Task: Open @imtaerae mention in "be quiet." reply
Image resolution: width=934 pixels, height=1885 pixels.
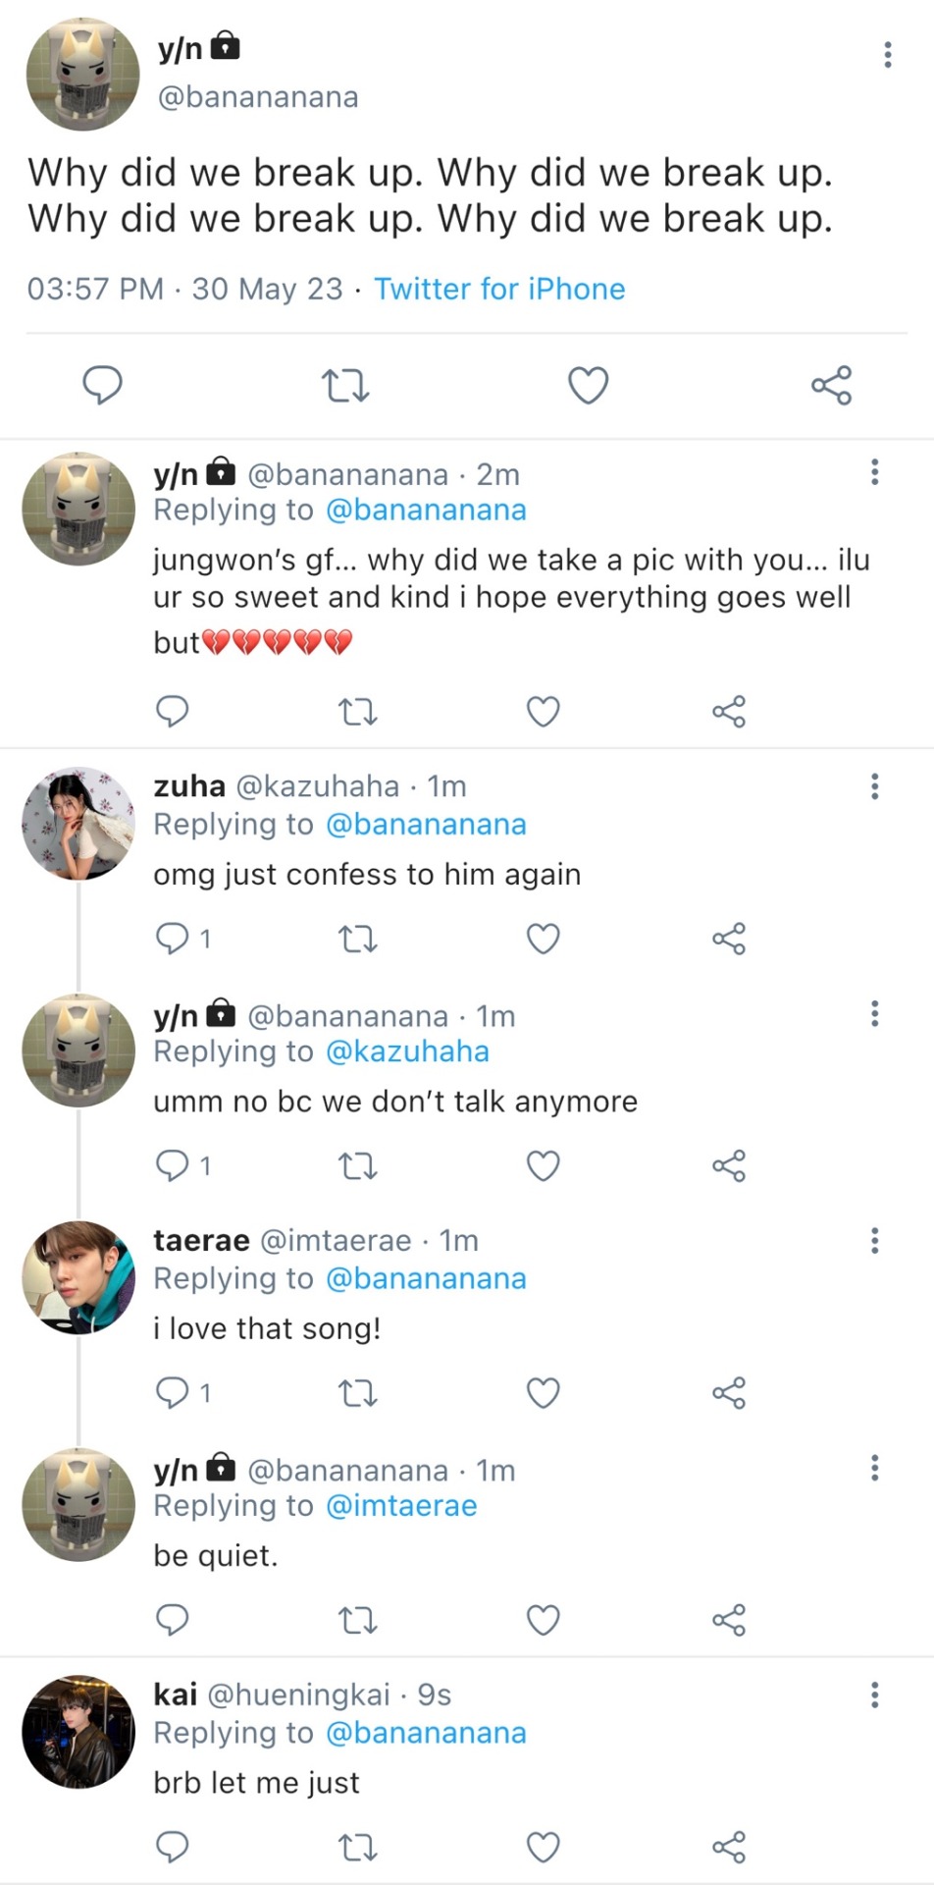Action: click(401, 1506)
